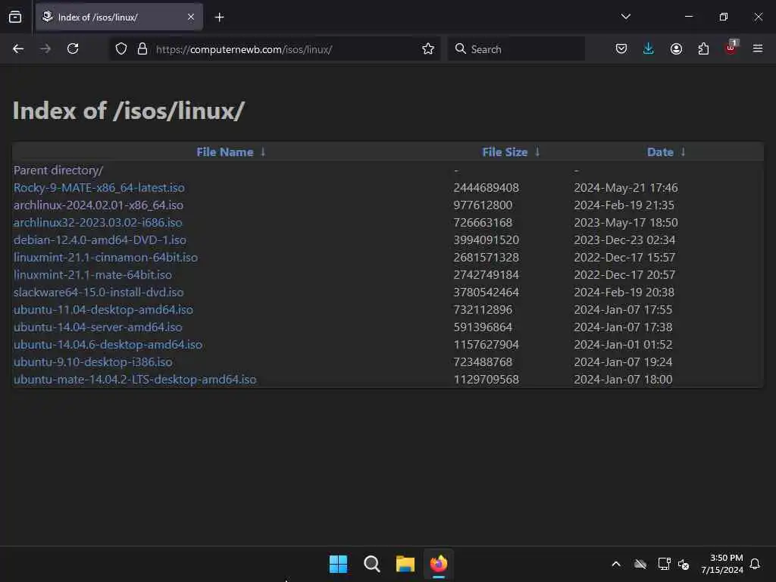Open a new tab with plus button
The width and height of the screenshot is (776, 582).
(x=219, y=17)
